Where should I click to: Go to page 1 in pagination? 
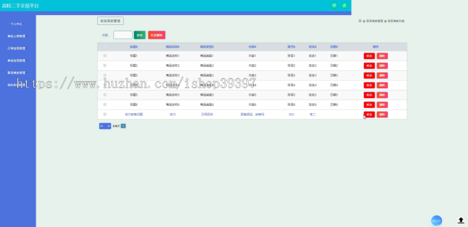[x=123, y=126]
